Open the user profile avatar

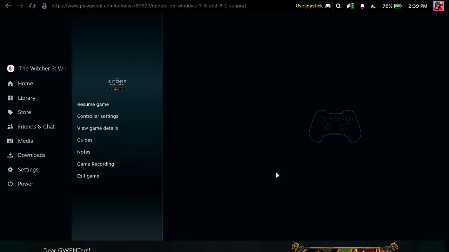[438, 6]
